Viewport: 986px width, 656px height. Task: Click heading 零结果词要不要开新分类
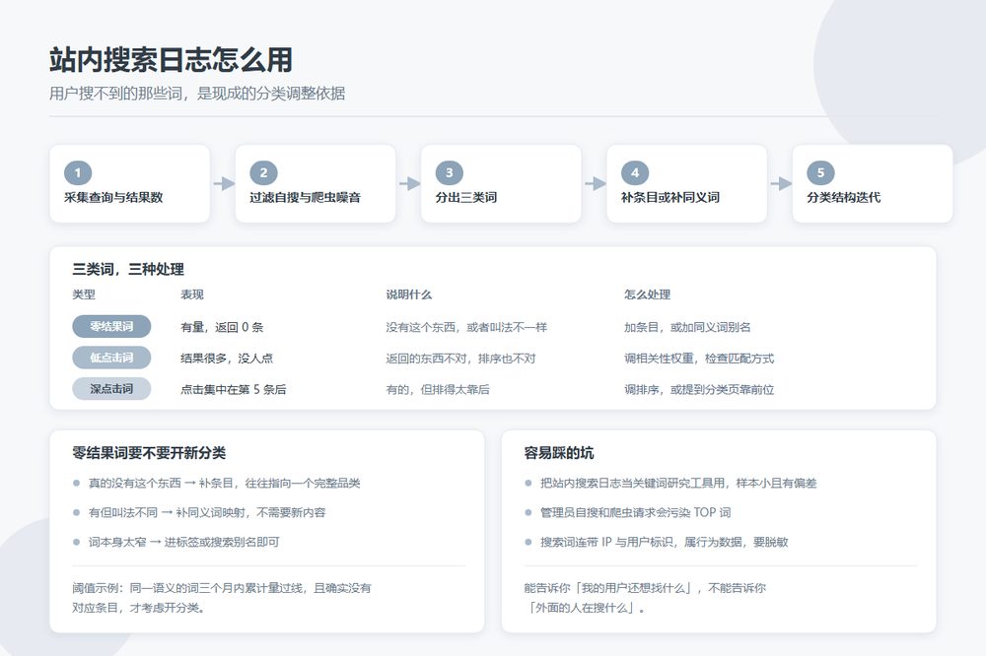[149, 453]
